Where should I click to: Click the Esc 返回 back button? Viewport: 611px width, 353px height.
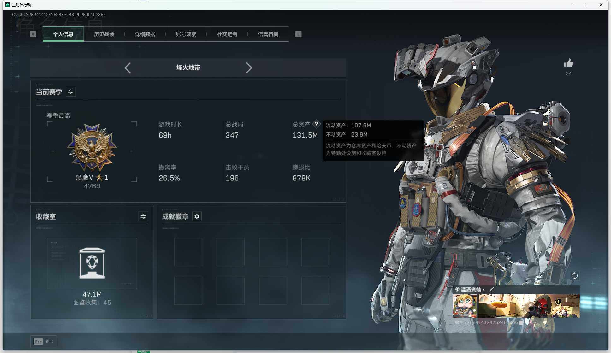click(x=44, y=342)
